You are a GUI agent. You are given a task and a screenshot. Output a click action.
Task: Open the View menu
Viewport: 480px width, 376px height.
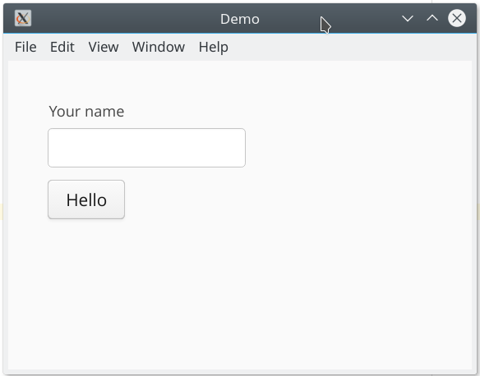click(x=104, y=47)
